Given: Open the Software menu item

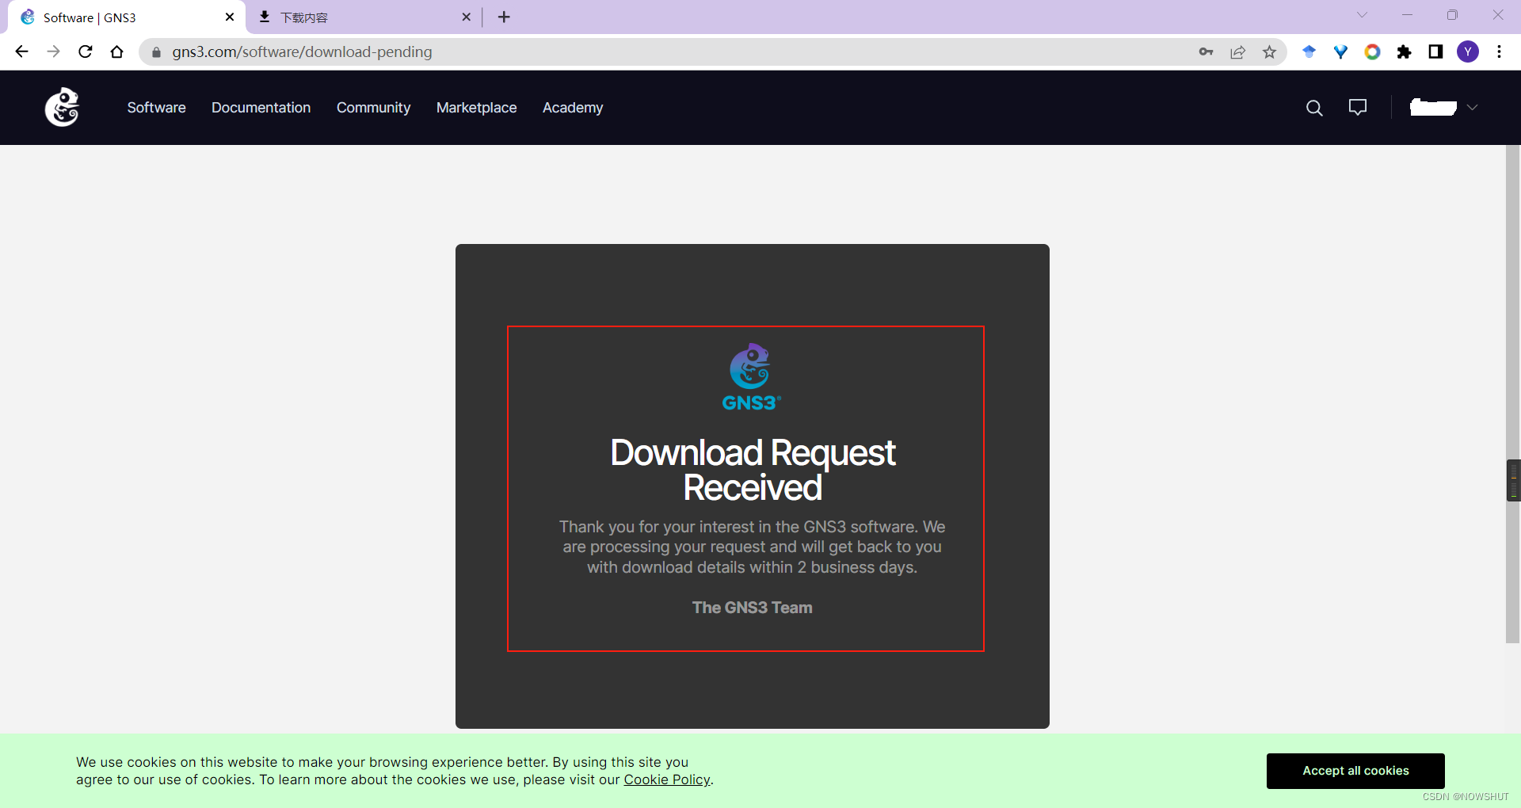Looking at the screenshot, I should pos(156,108).
